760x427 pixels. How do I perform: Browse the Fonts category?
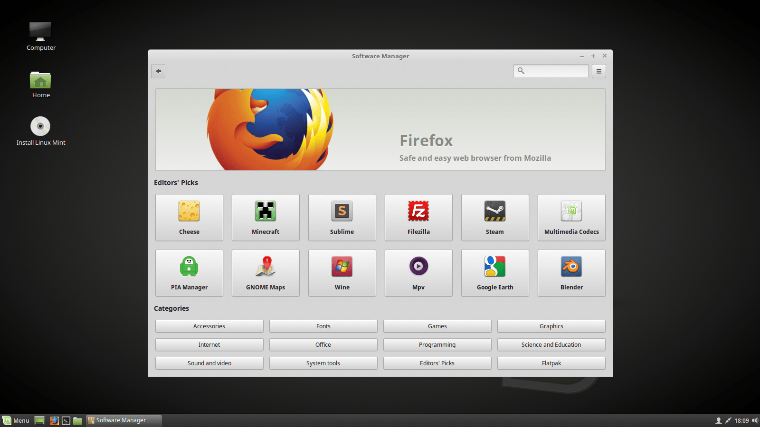pyautogui.click(x=323, y=326)
